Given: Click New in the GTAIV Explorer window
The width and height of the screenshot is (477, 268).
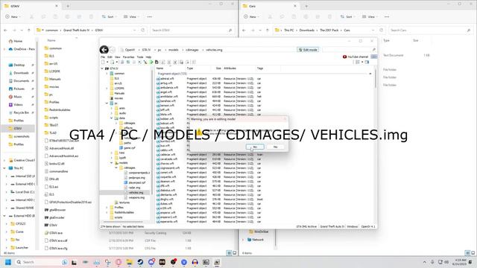Looking at the screenshot, I should pyautogui.click(x=13, y=16).
